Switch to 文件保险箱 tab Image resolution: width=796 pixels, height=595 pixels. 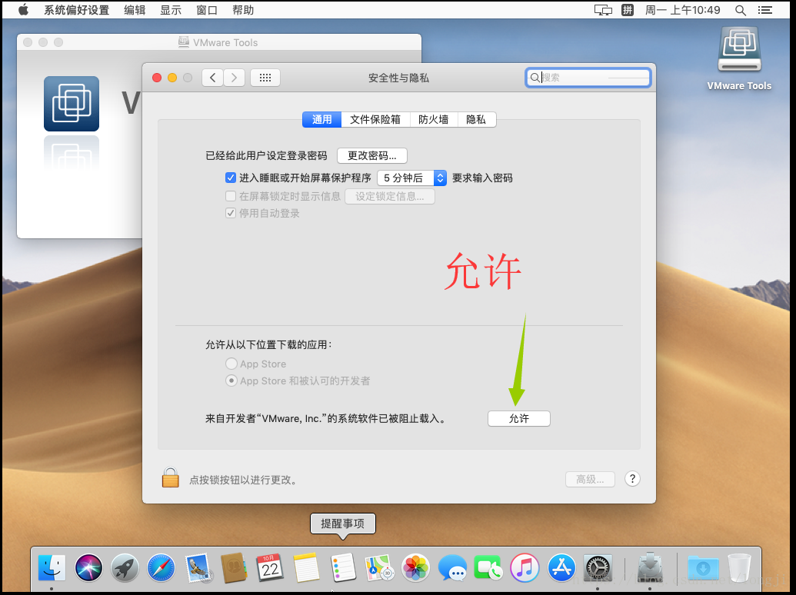(375, 120)
